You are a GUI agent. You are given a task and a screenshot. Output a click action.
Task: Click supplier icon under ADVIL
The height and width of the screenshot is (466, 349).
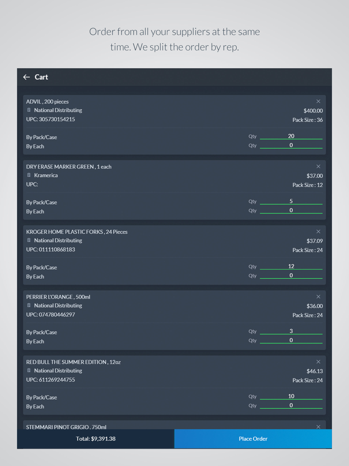click(29, 110)
